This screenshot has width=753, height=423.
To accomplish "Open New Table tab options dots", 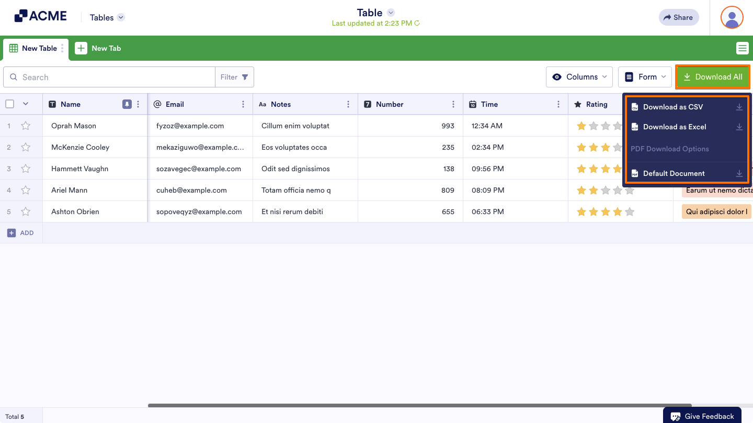I will [x=62, y=48].
